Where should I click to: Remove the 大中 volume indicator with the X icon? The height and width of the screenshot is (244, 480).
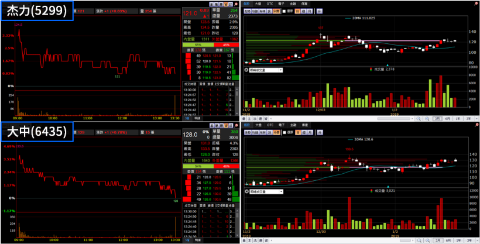pos(246,192)
